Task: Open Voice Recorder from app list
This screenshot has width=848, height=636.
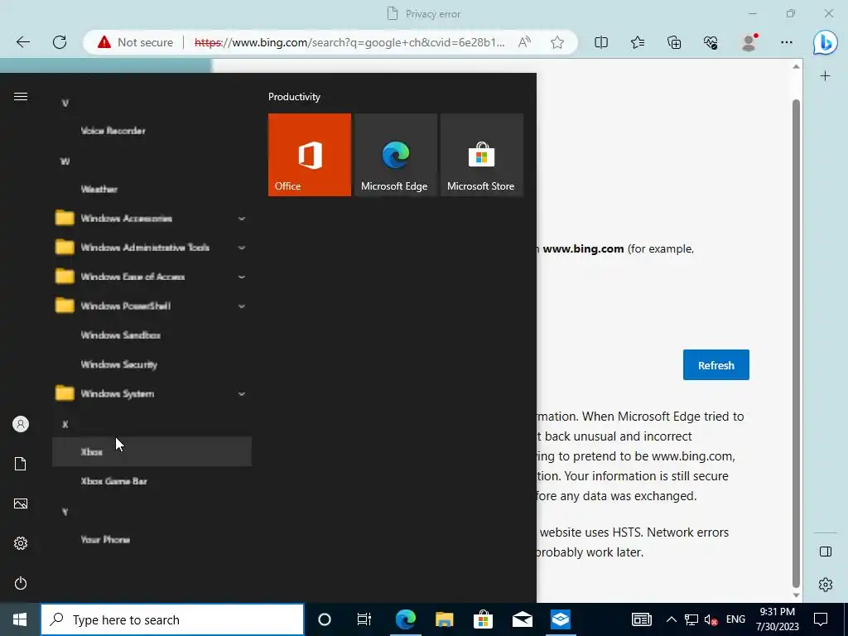Action: (152, 131)
